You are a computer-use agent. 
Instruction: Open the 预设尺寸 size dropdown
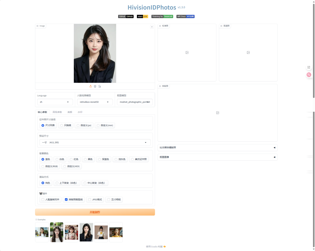(x=95, y=143)
